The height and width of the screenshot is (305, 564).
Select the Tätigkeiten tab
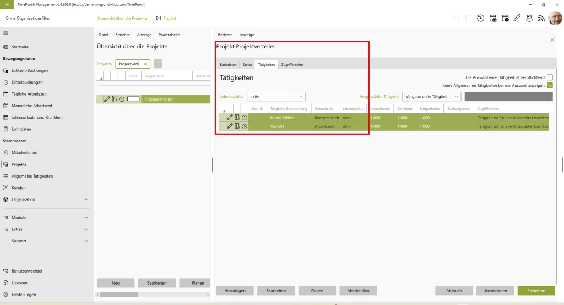[267, 65]
